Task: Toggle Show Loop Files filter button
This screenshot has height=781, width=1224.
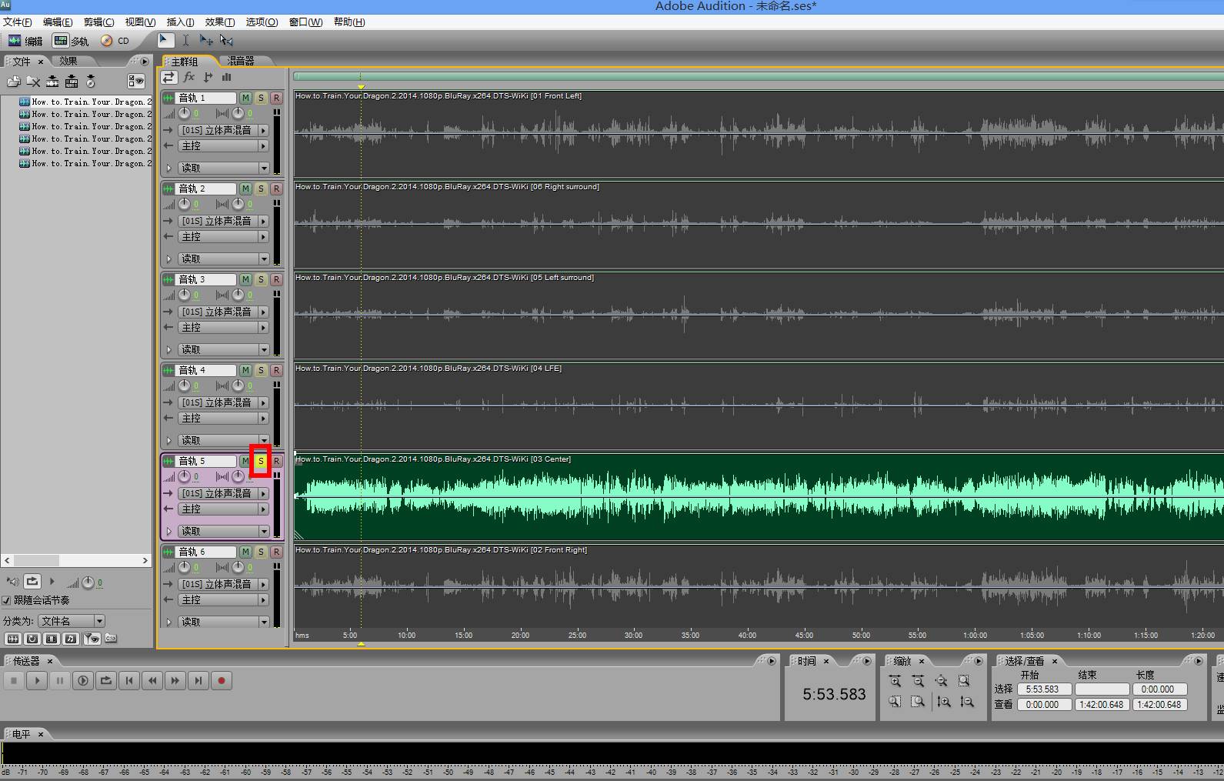Action: [x=32, y=639]
